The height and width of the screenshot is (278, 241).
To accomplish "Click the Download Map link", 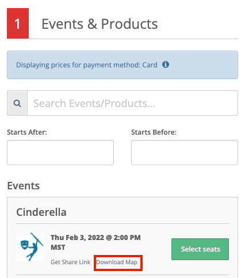I will pyautogui.click(x=117, y=262).
